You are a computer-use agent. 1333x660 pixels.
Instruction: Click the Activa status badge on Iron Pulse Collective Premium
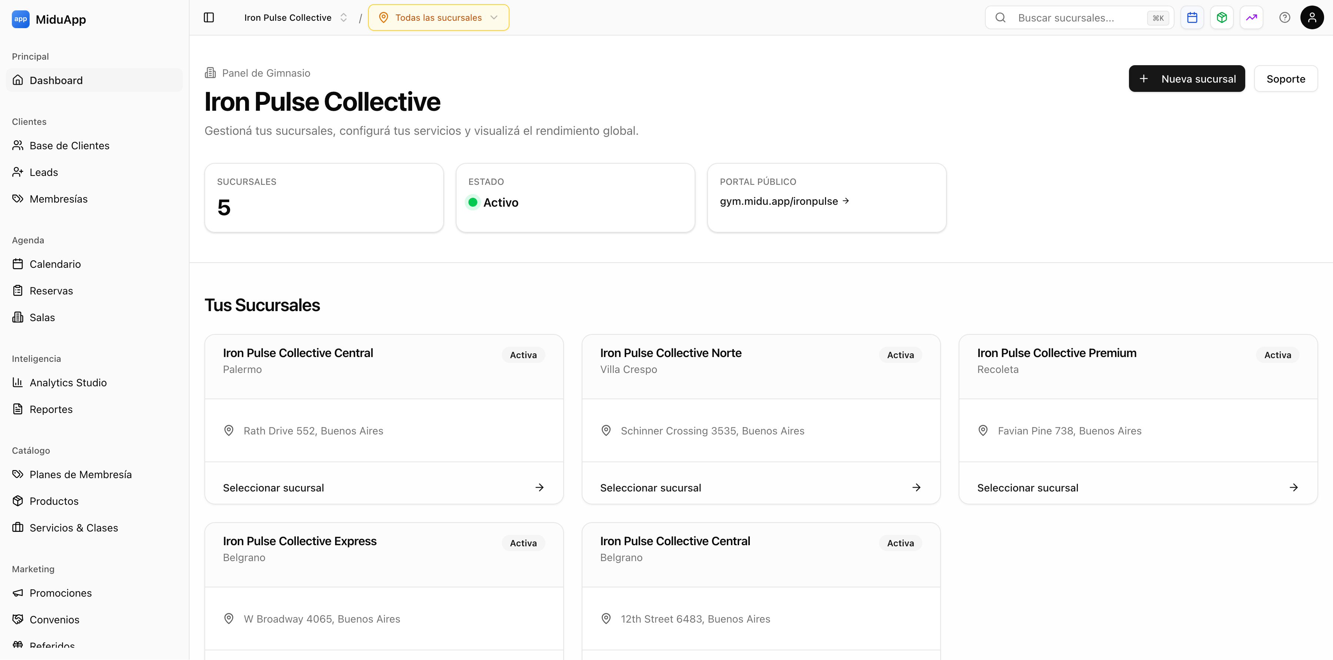pos(1277,354)
